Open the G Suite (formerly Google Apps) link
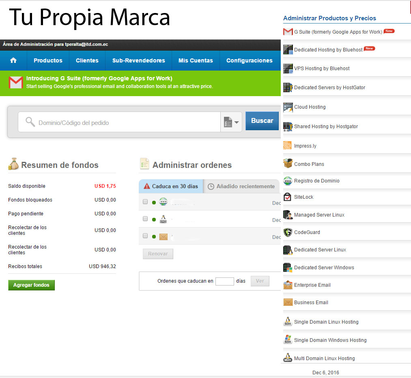Viewport: 411px width, 378px height. click(x=338, y=32)
